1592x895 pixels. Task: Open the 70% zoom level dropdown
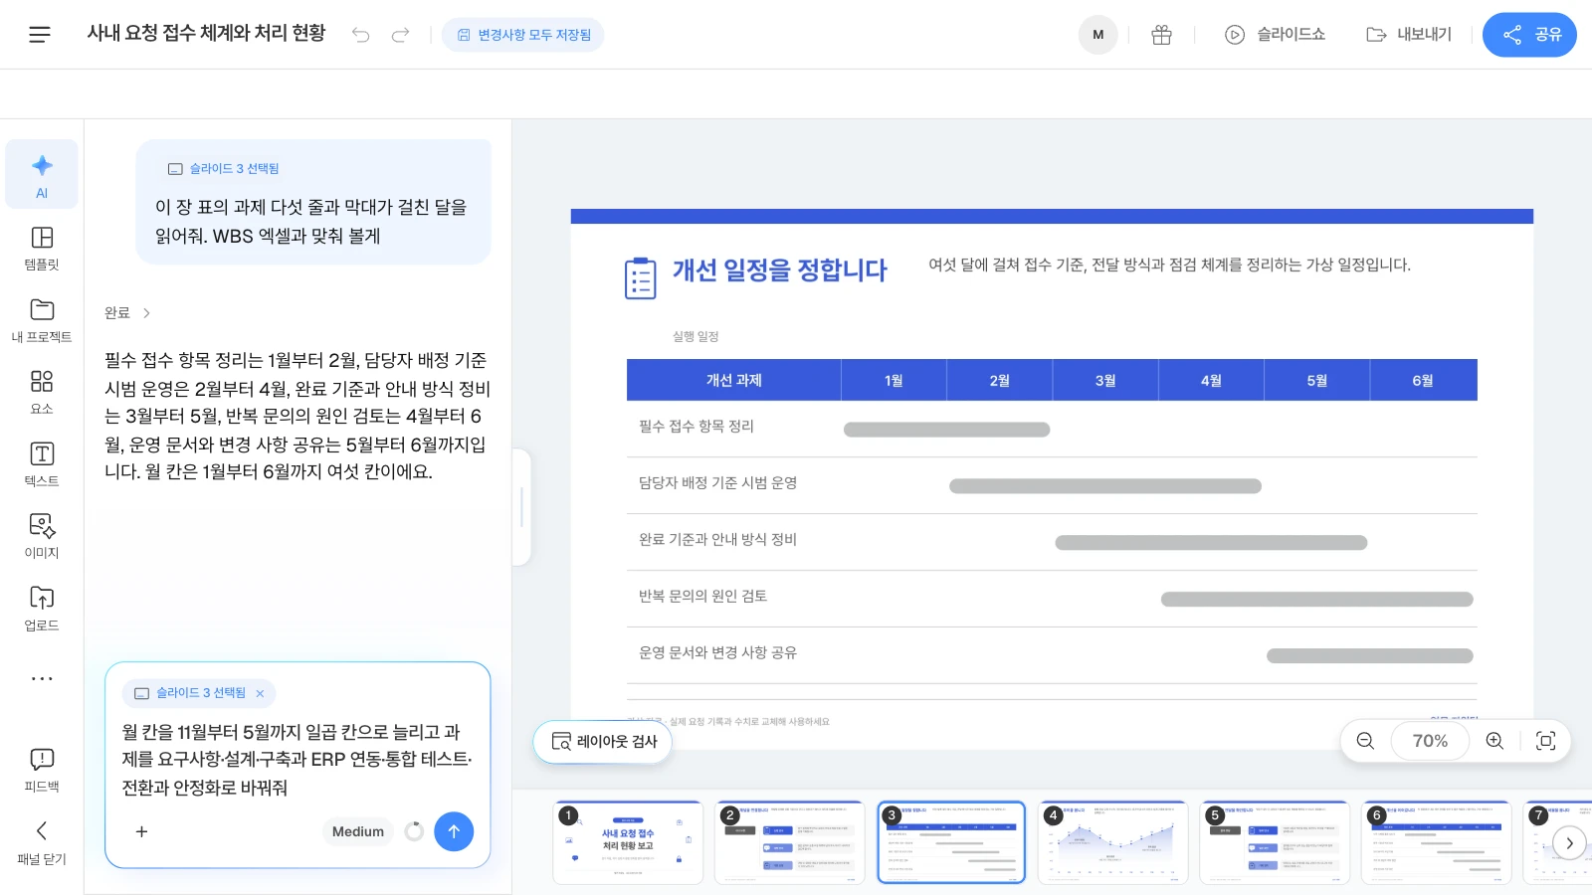[1430, 741]
